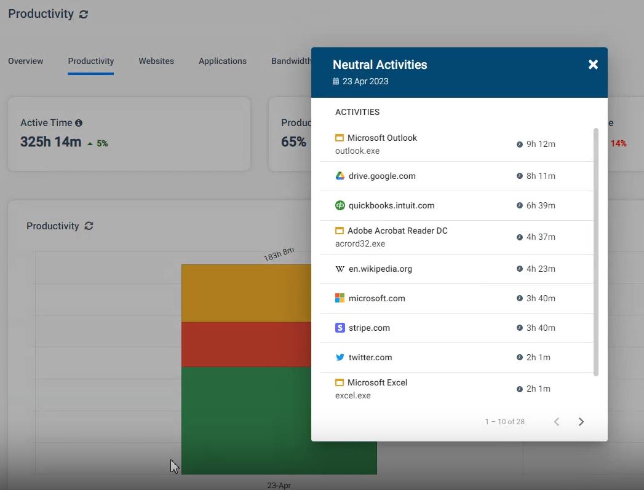Refresh the Productivity page header icon

pyautogui.click(x=84, y=14)
